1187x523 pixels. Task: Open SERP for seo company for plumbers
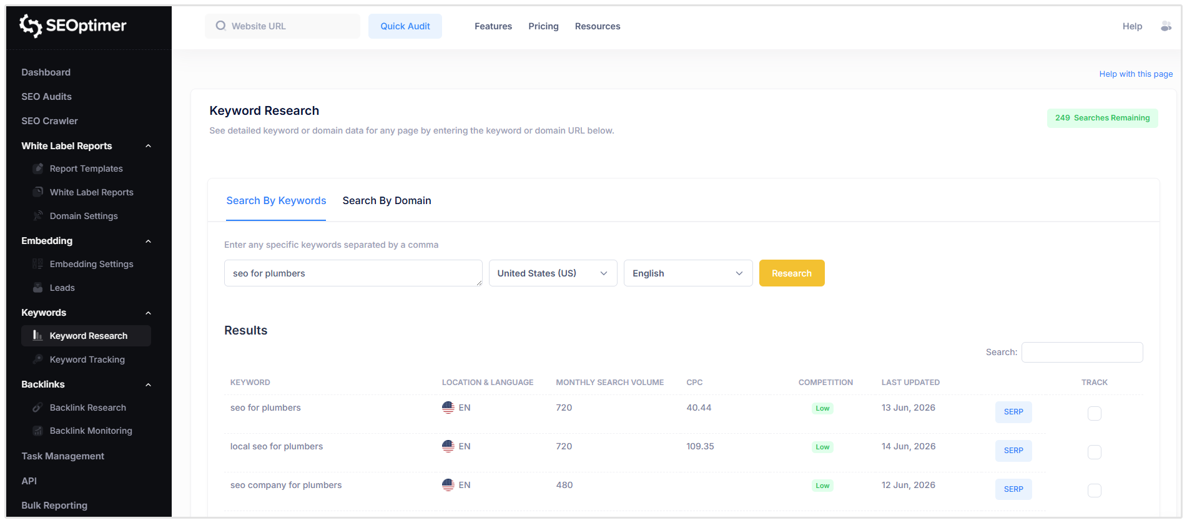[1013, 489]
